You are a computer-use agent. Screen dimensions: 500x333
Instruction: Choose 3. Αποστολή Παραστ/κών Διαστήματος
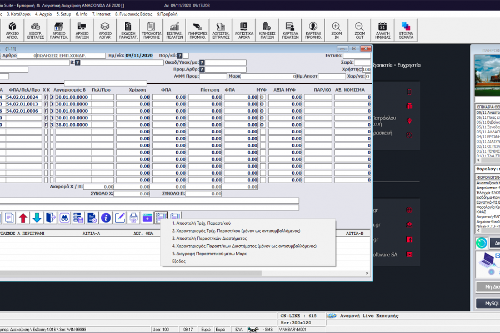[x=209, y=238]
